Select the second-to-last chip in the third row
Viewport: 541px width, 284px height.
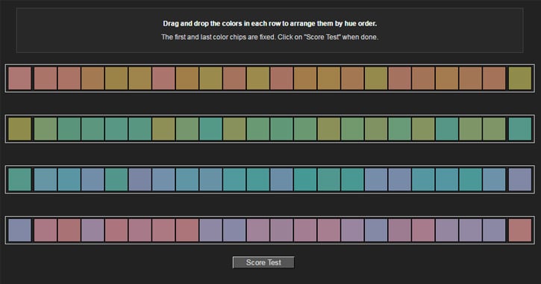coord(494,179)
